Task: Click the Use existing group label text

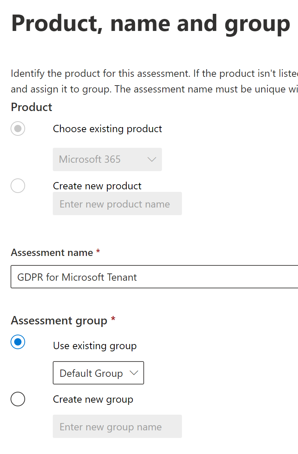Action: point(95,346)
